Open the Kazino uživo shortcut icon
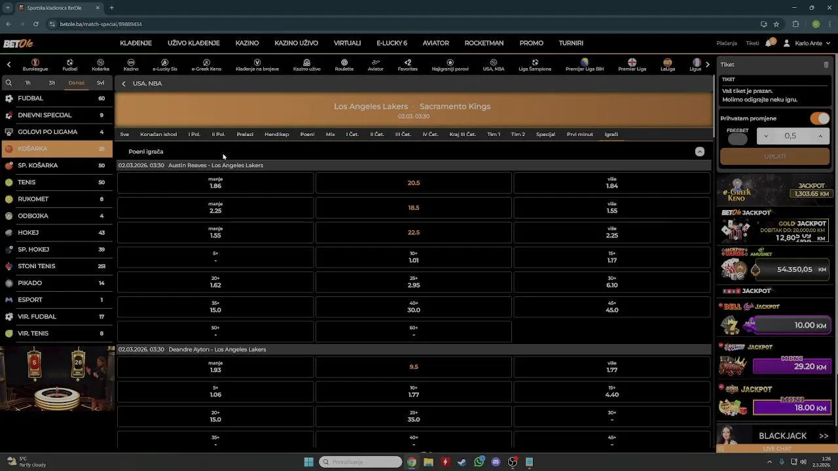The height and width of the screenshot is (471, 838). 306,65
